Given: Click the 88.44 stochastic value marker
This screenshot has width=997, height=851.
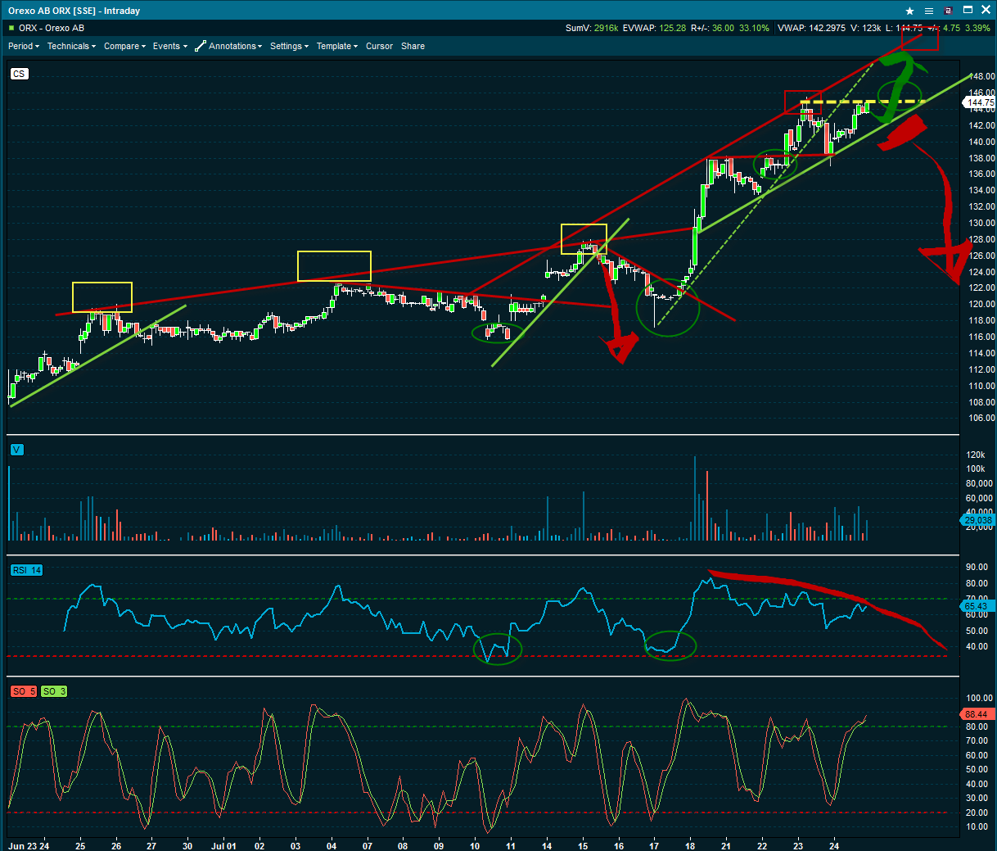Looking at the screenshot, I should point(978,714).
